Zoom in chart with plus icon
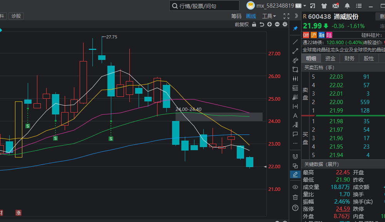Viewport: 385px width, 222px height. 269,24
